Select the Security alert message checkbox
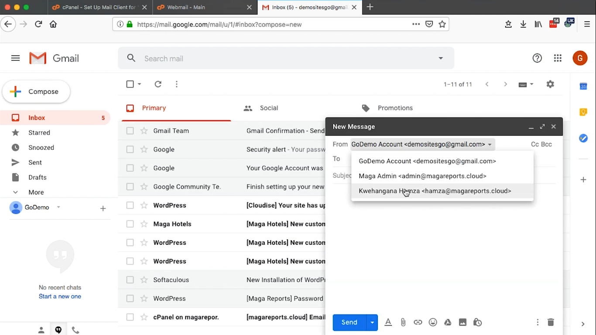596x335 pixels. [x=130, y=149]
